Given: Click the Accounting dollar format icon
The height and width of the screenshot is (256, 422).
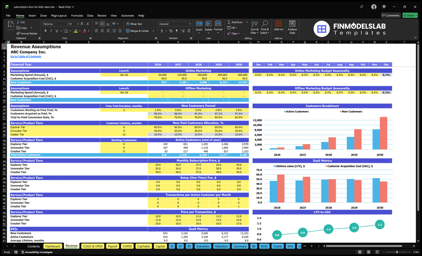Looking at the screenshot, I should point(162,31).
